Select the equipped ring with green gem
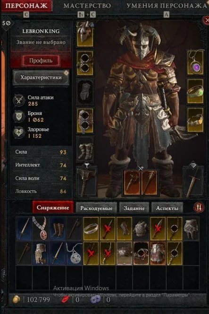209x314 pixels. 195,91
